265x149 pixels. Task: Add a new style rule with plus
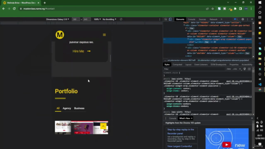240,69
